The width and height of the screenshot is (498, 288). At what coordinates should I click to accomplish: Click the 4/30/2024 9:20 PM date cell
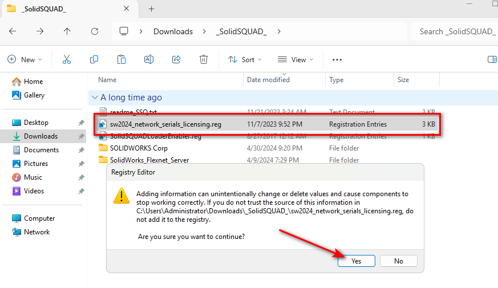pyautogui.click(x=274, y=148)
